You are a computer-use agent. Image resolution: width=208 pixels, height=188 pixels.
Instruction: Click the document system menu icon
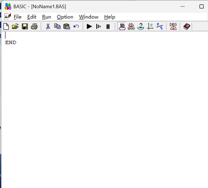7,17
